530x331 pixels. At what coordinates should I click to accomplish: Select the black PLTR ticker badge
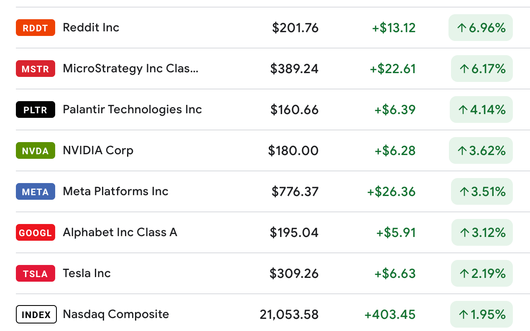[36, 109]
